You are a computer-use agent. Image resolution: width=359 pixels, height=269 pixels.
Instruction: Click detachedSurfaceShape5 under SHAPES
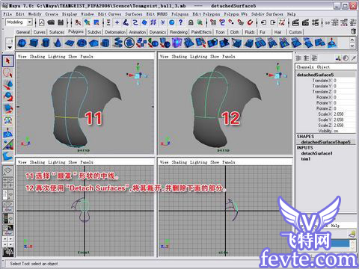[x=325, y=142]
